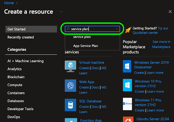Select the Databases category

click(x=16, y=101)
